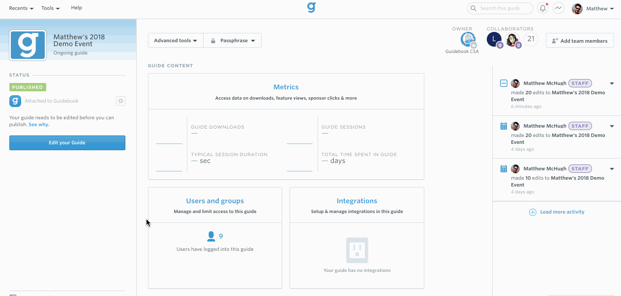Open the Passphrase dropdown
The height and width of the screenshot is (296, 621).
pyautogui.click(x=233, y=40)
